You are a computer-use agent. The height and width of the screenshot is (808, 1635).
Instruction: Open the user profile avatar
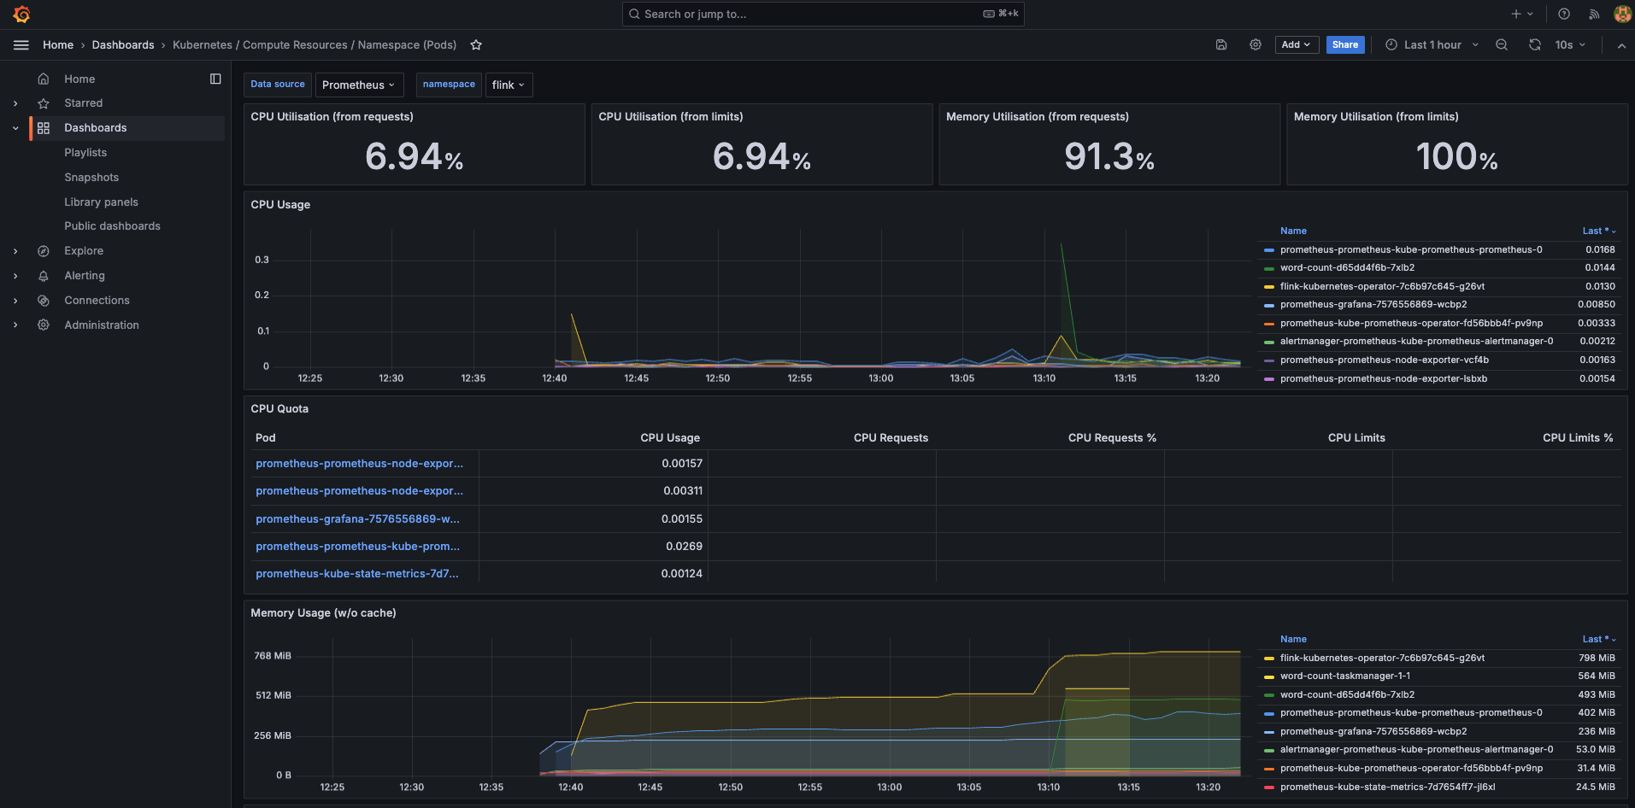coord(1622,15)
